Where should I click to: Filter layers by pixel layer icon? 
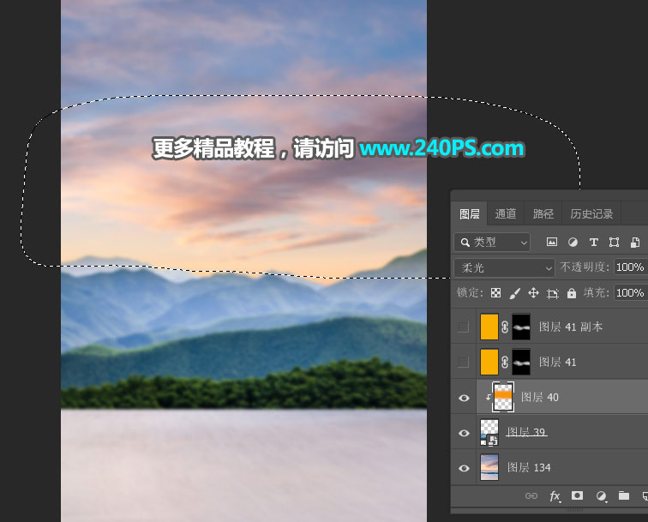click(x=552, y=243)
